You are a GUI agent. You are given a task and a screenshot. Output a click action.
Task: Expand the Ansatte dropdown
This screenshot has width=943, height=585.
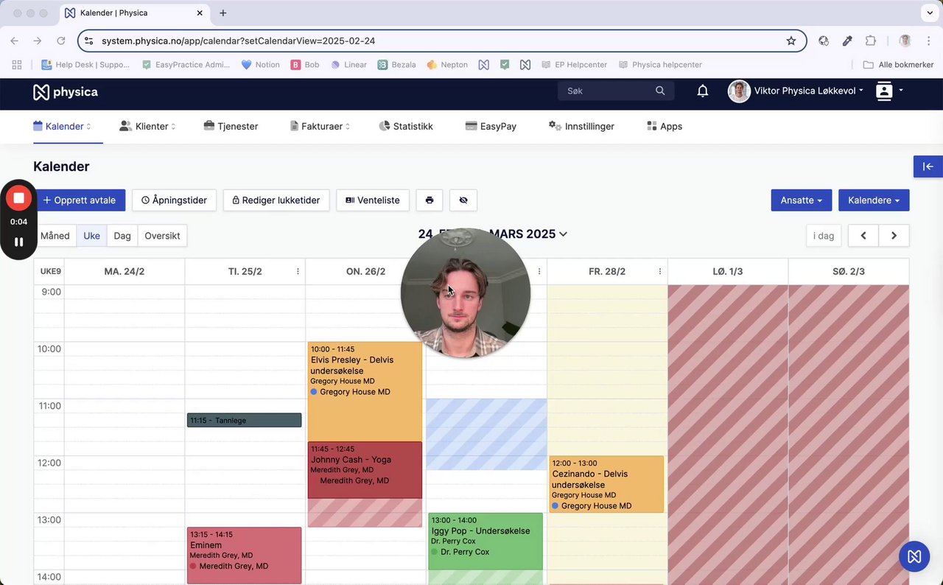pyautogui.click(x=802, y=200)
